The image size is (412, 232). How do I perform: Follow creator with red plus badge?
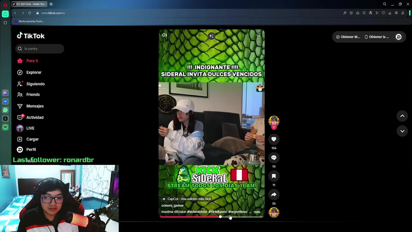(x=274, y=127)
